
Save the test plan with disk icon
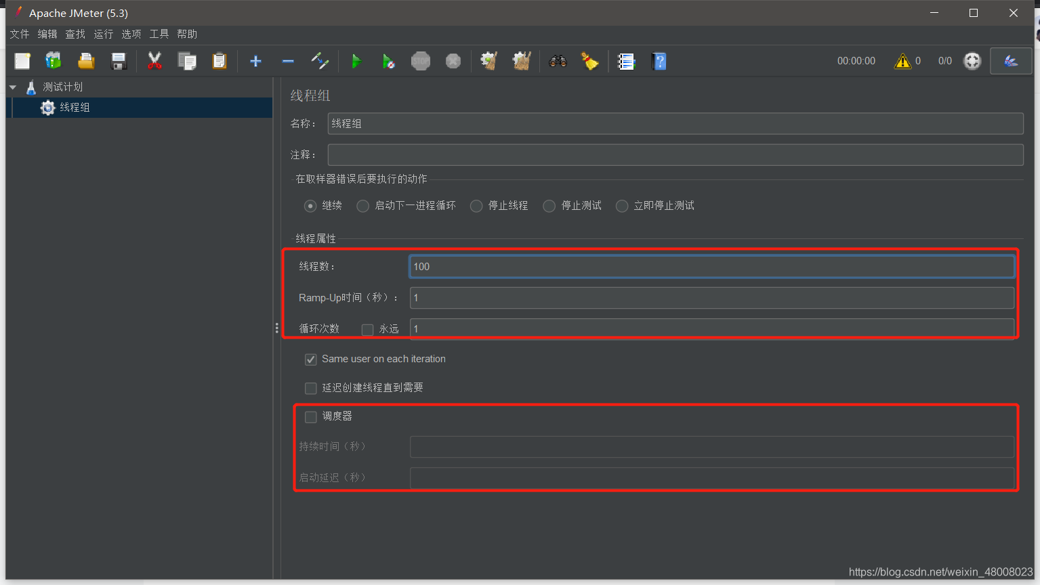click(119, 61)
